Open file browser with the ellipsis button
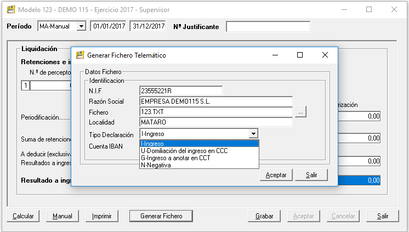 pos(300,112)
